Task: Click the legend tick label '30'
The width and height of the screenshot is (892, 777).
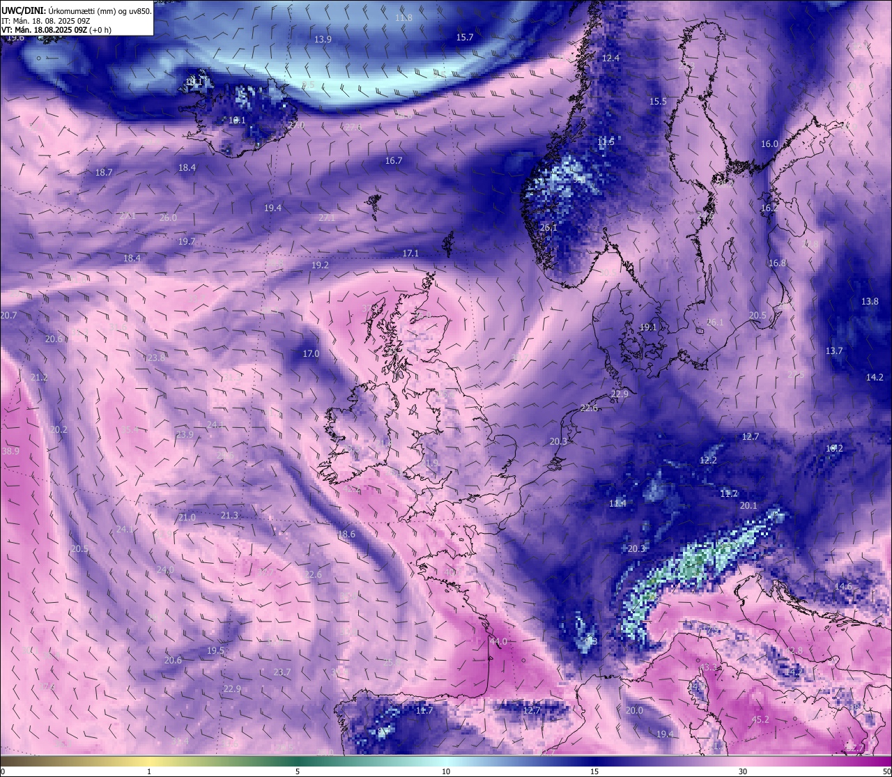Action: pyautogui.click(x=743, y=771)
